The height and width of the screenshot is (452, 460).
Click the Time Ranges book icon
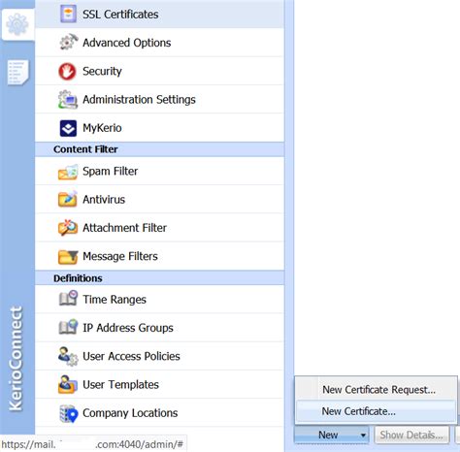click(x=68, y=298)
